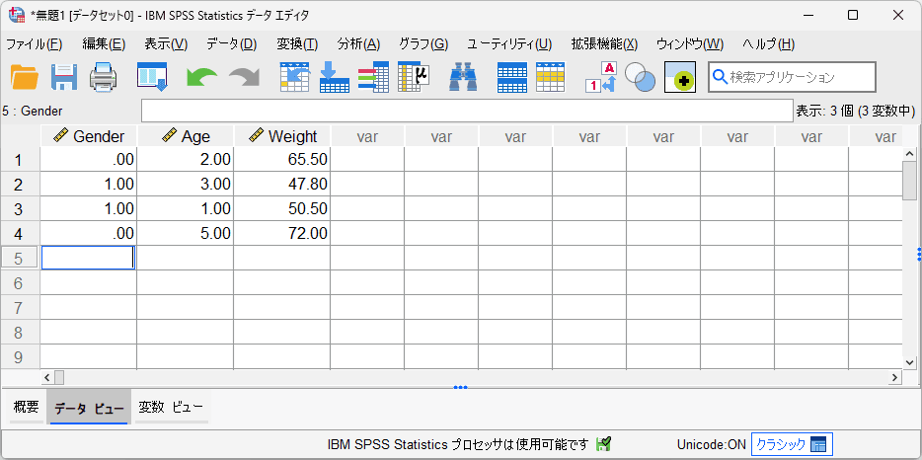Click the Weight cell with 72.00
The image size is (922, 460).
[282, 234]
